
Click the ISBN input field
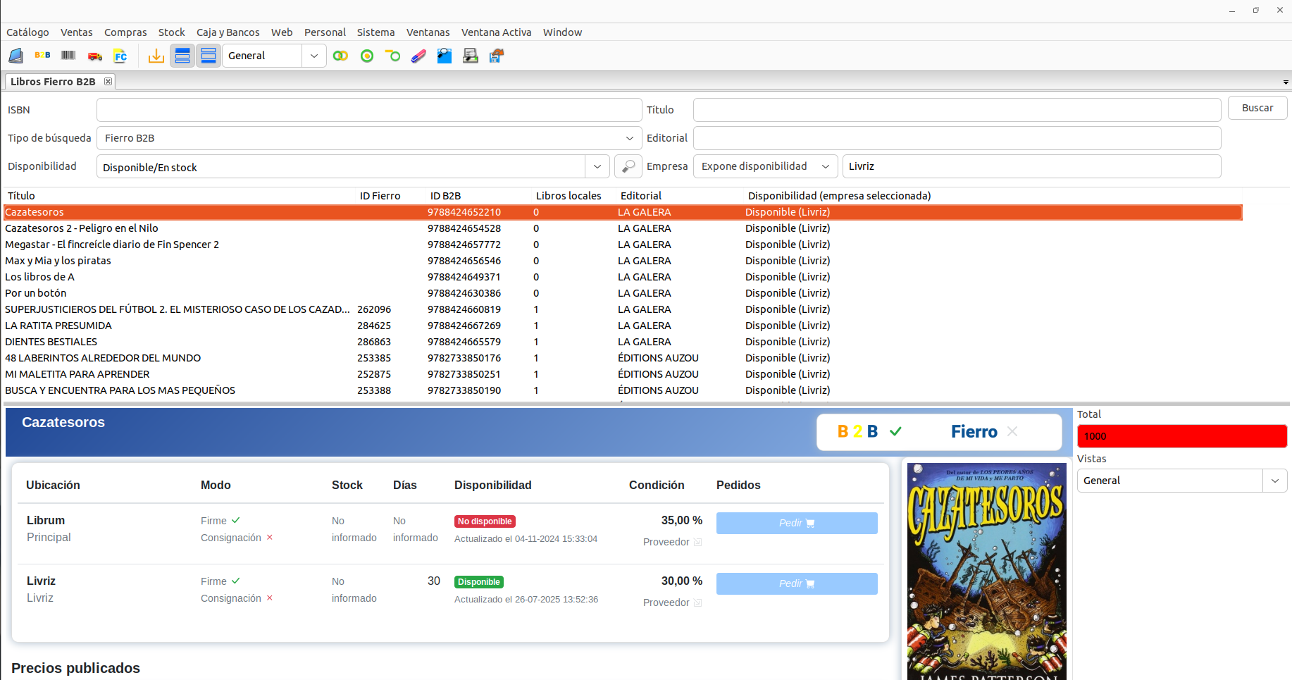tap(368, 110)
